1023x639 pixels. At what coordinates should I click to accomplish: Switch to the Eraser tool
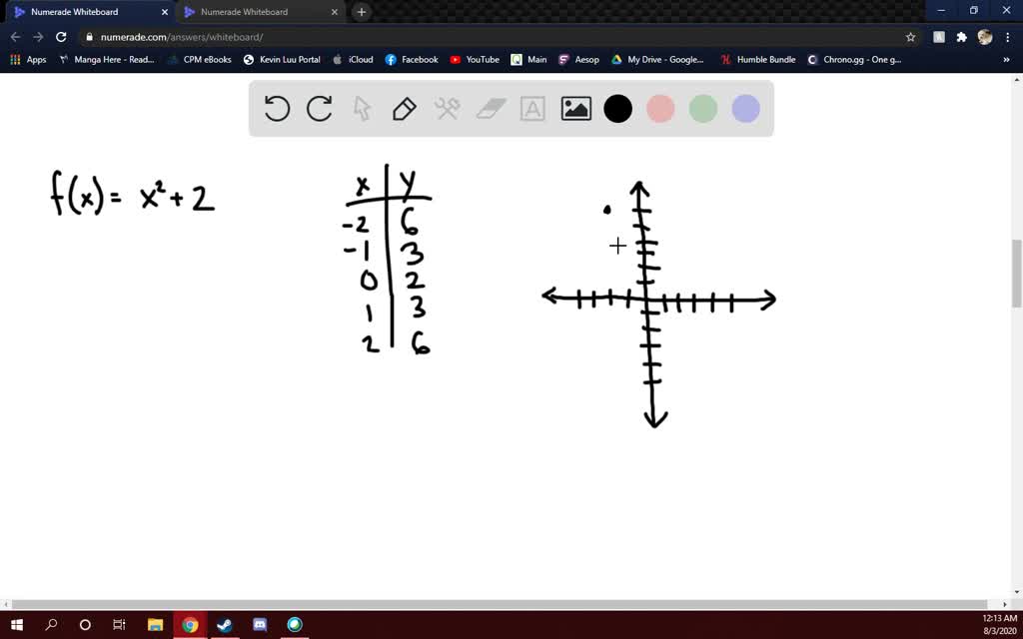coord(489,109)
